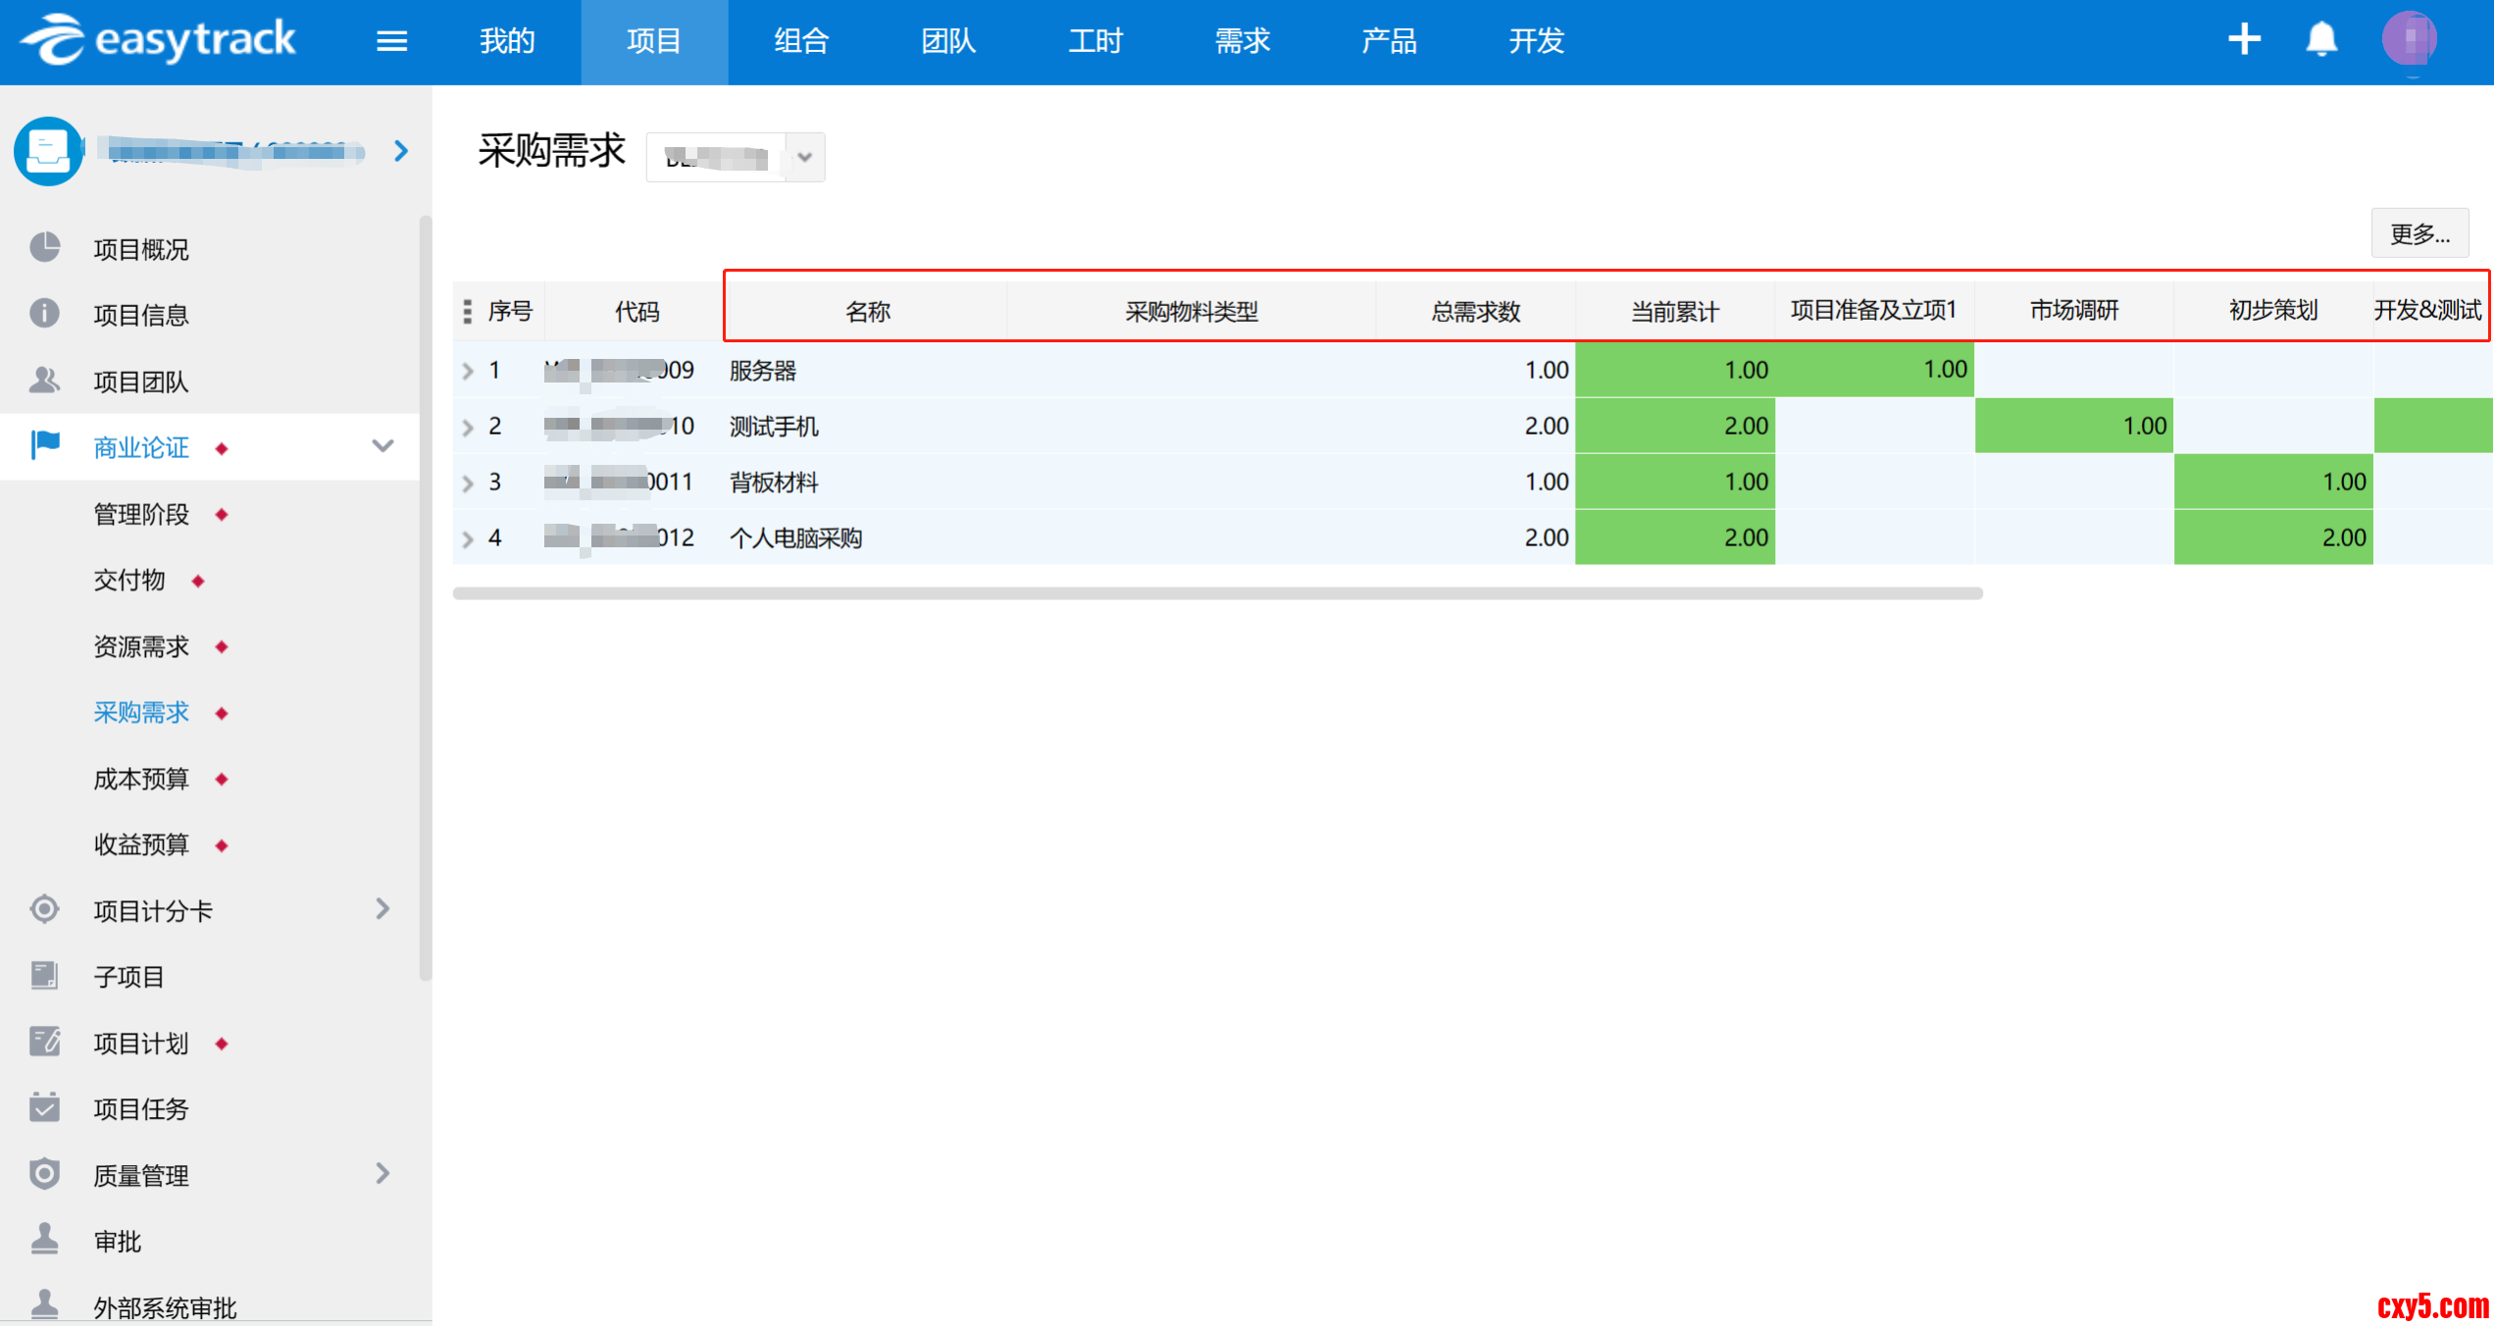Screen dimensions: 2494x1326
Task: Click the 更多... button
Action: pyautogui.click(x=2418, y=233)
